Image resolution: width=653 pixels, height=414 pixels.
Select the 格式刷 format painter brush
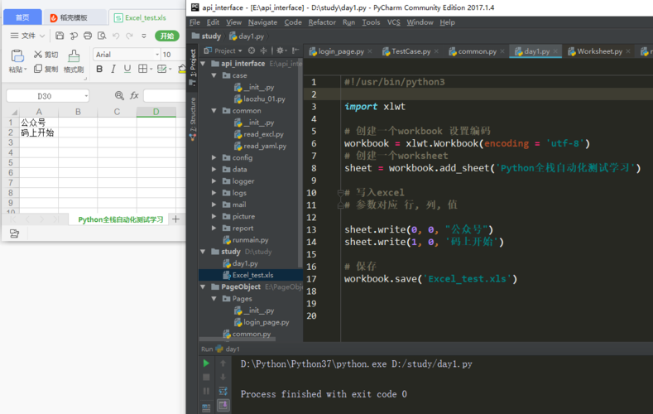pos(74,61)
